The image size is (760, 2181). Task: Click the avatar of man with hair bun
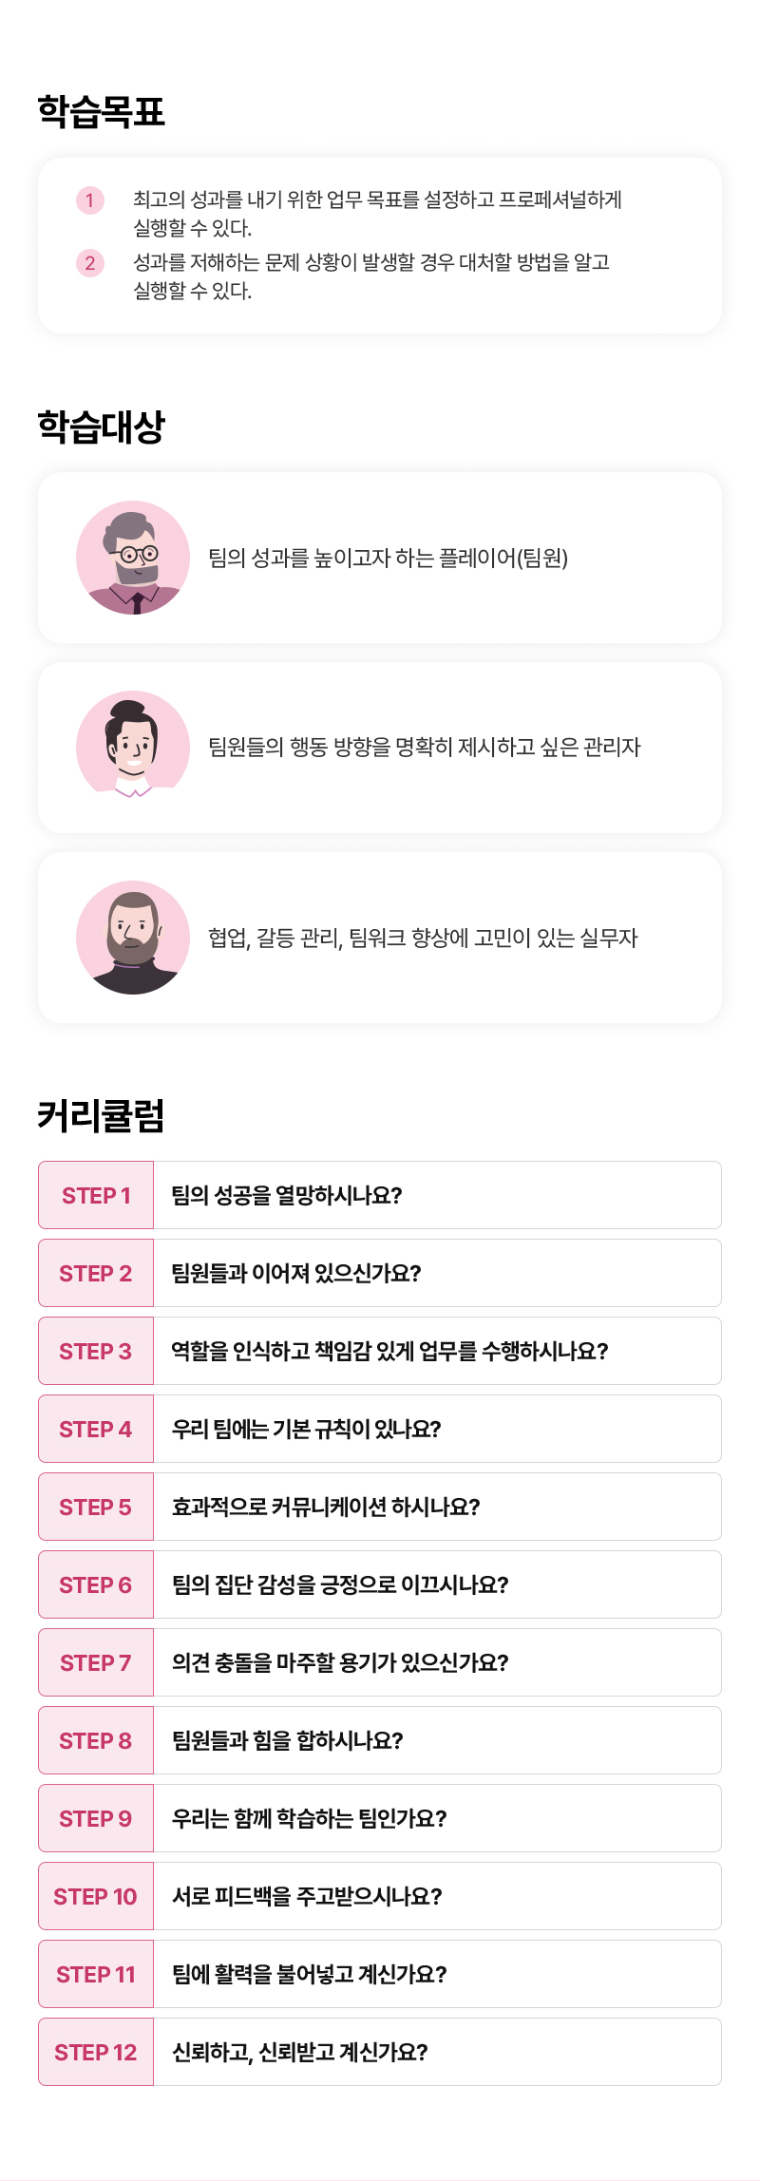(133, 748)
